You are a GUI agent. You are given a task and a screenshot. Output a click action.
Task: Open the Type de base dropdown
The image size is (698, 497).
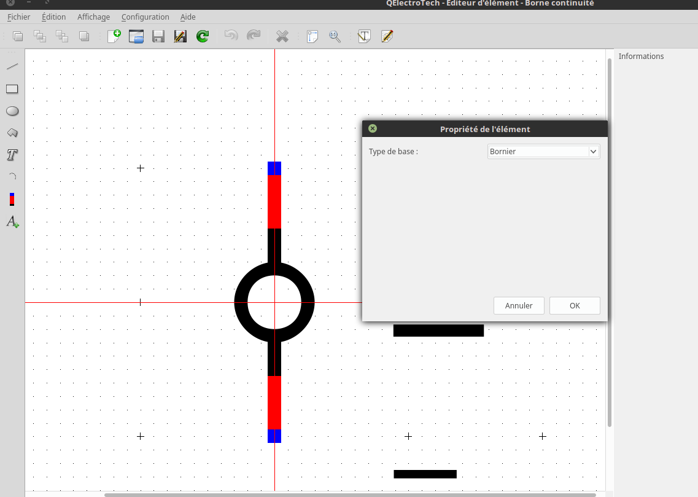click(x=543, y=152)
